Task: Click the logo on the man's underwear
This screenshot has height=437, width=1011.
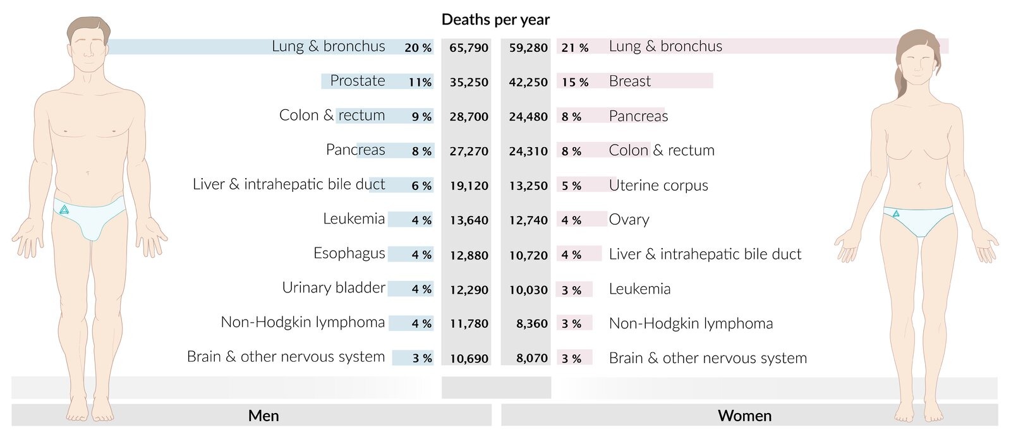Action: pyautogui.click(x=64, y=210)
